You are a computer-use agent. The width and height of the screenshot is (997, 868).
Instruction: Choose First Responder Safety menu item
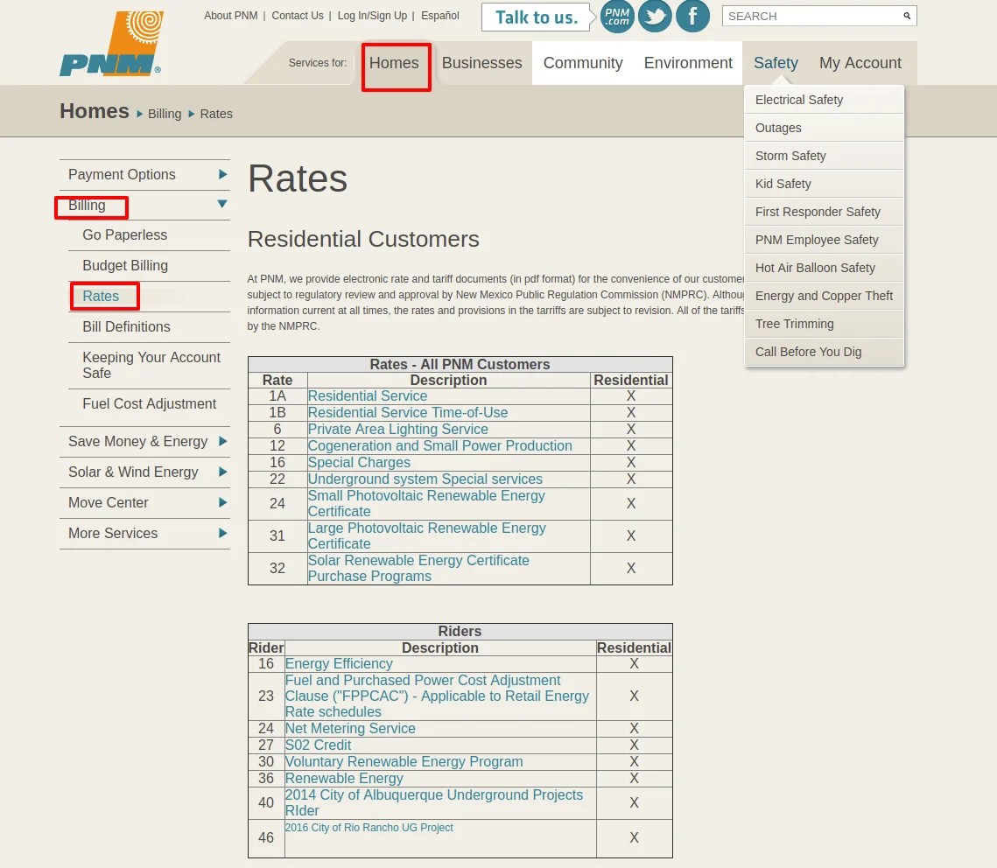click(x=824, y=212)
